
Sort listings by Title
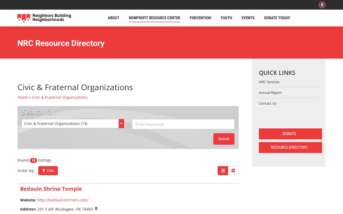[48, 171]
